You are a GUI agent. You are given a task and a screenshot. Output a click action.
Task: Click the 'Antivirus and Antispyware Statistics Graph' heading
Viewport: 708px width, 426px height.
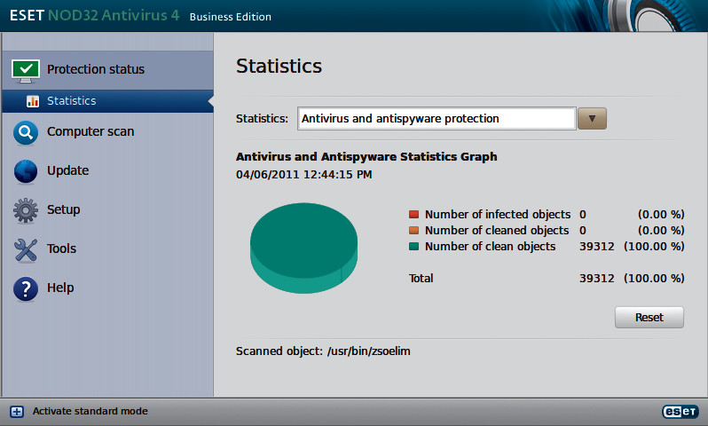click(x=366, y=157)
